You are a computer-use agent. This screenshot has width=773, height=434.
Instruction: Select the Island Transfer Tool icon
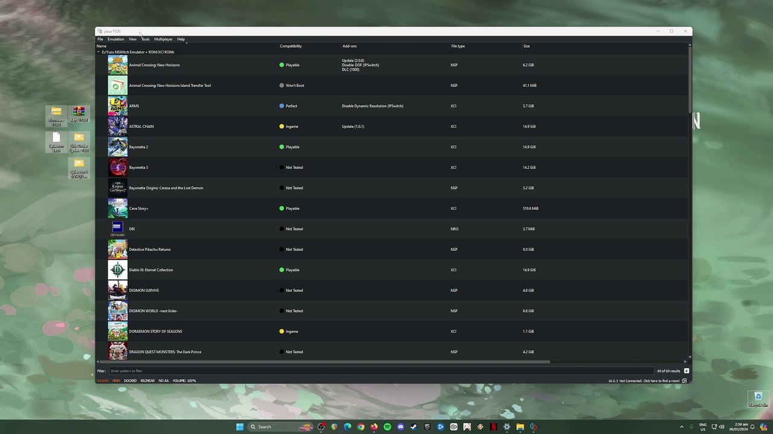point(118,86)
